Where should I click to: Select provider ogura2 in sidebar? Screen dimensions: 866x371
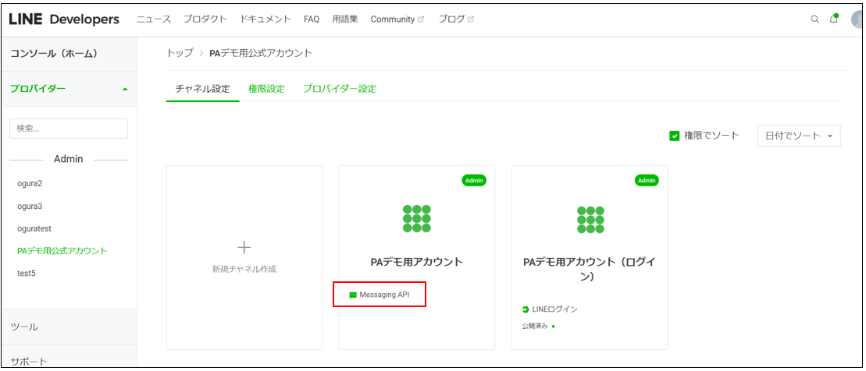(x=30, y=184)
